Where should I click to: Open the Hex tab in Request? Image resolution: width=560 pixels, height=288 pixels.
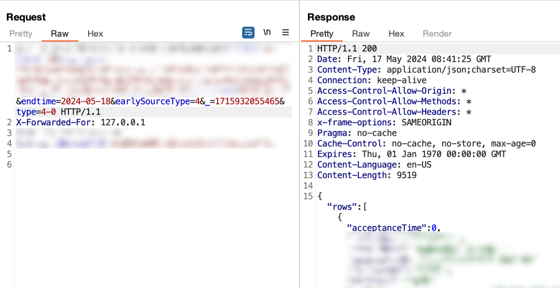click(95, 34)
